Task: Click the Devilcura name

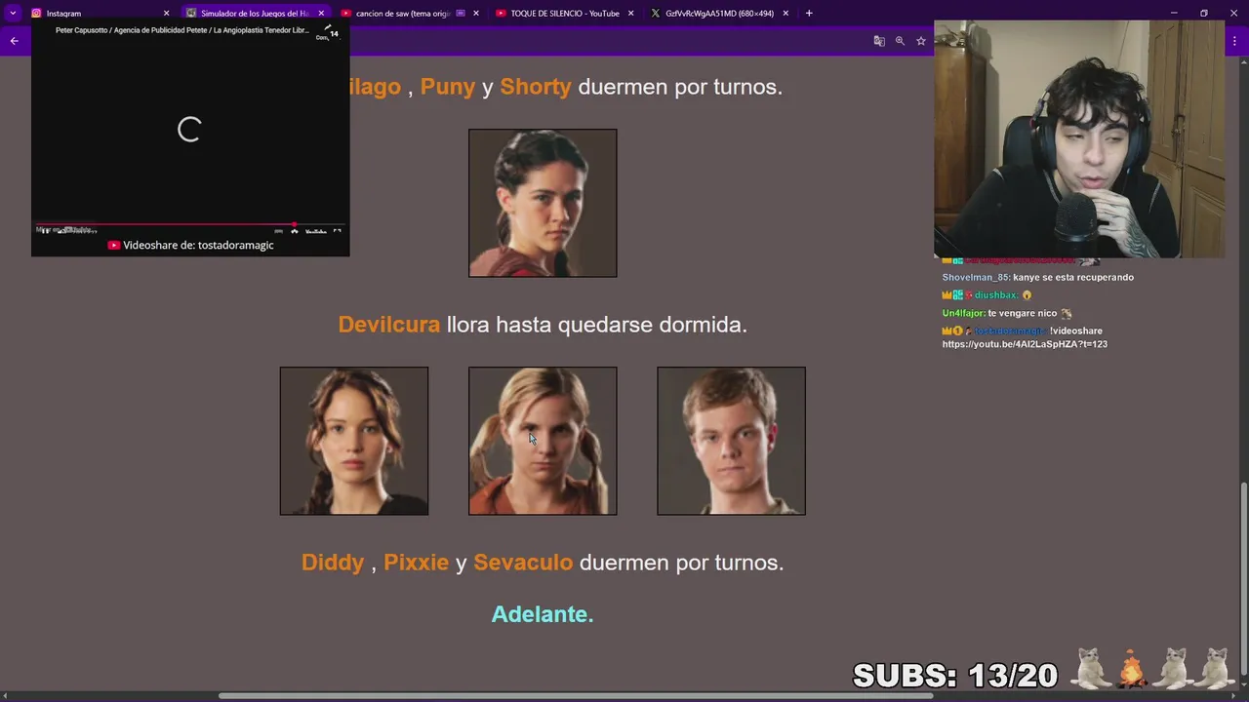Action: (x=389, y=325)
